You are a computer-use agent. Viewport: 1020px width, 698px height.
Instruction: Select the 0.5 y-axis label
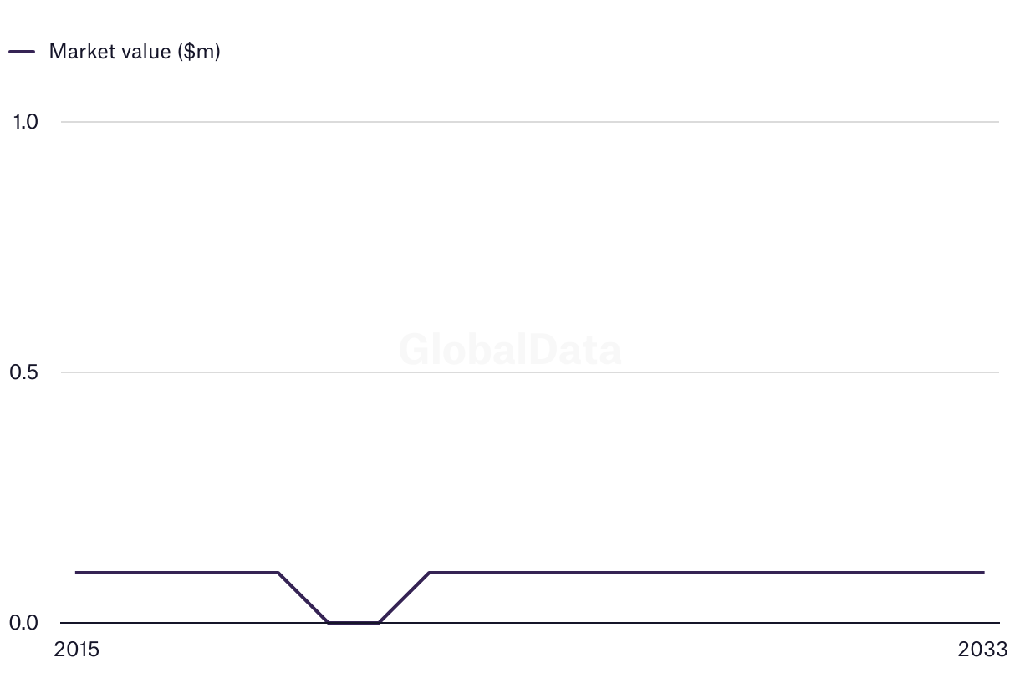tap(24, 372)
